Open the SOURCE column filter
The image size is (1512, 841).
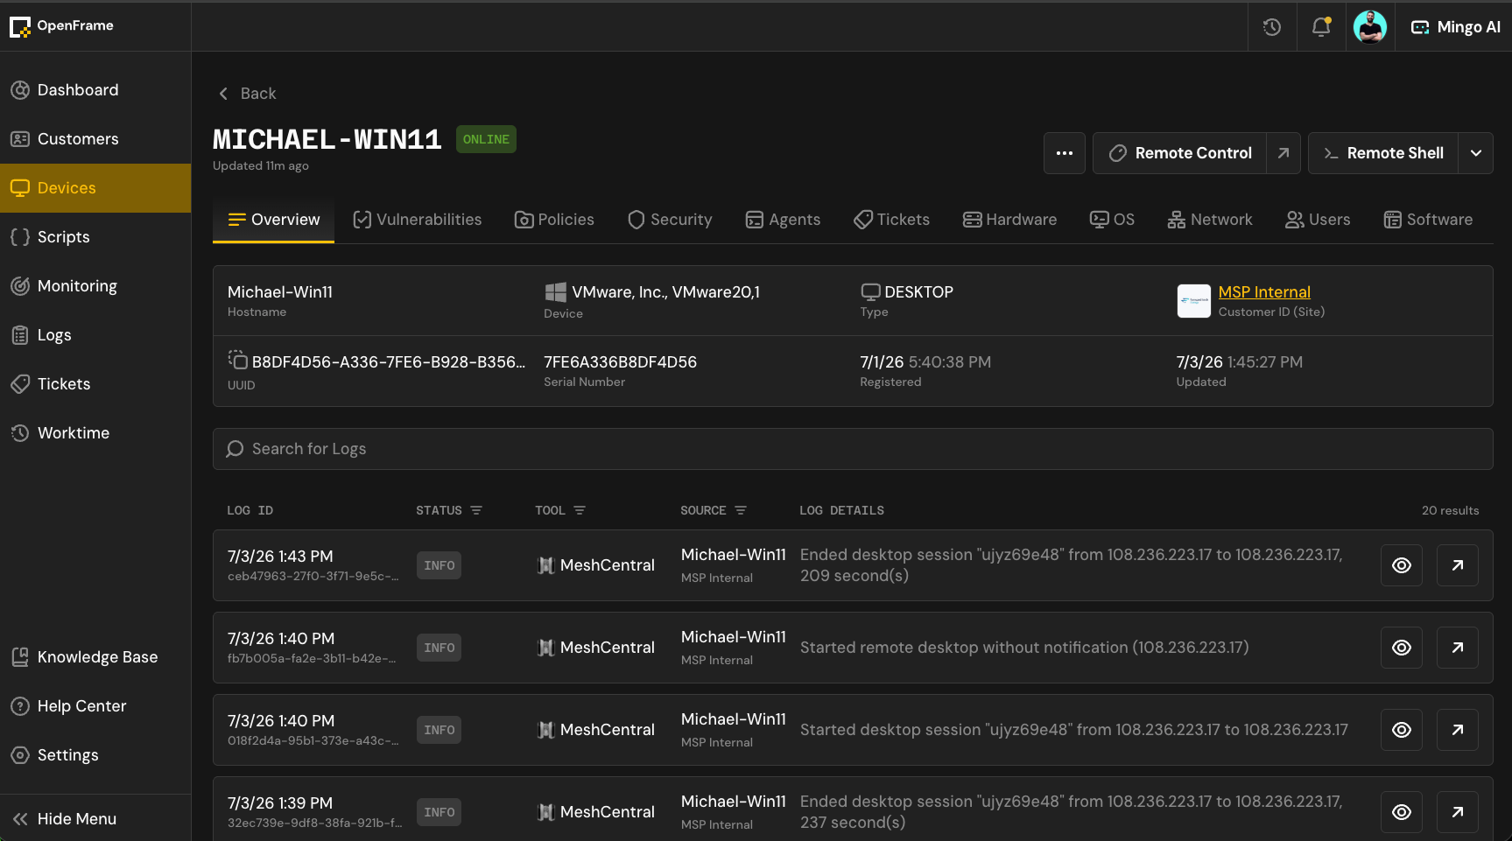tap(741, 510)
